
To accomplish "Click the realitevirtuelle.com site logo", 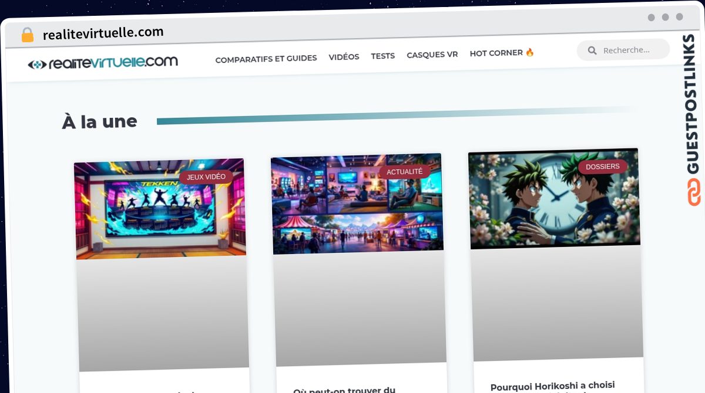I will (x=103, y=63).
